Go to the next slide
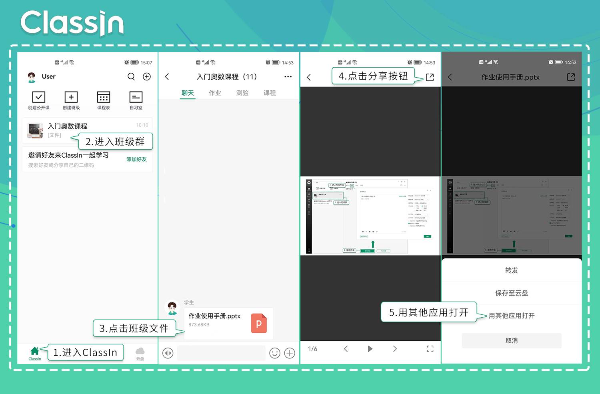Viewport: 600px width, 394px height. tap(395, 349)
